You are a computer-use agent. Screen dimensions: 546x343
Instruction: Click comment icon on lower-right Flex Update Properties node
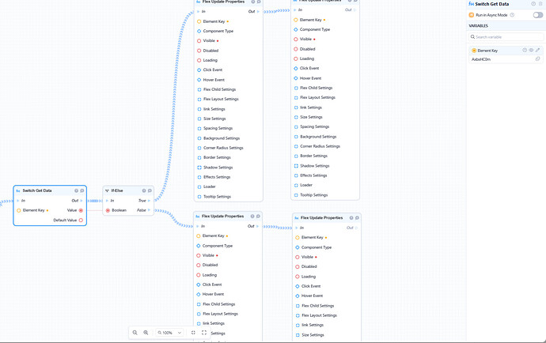click(357, 218)
